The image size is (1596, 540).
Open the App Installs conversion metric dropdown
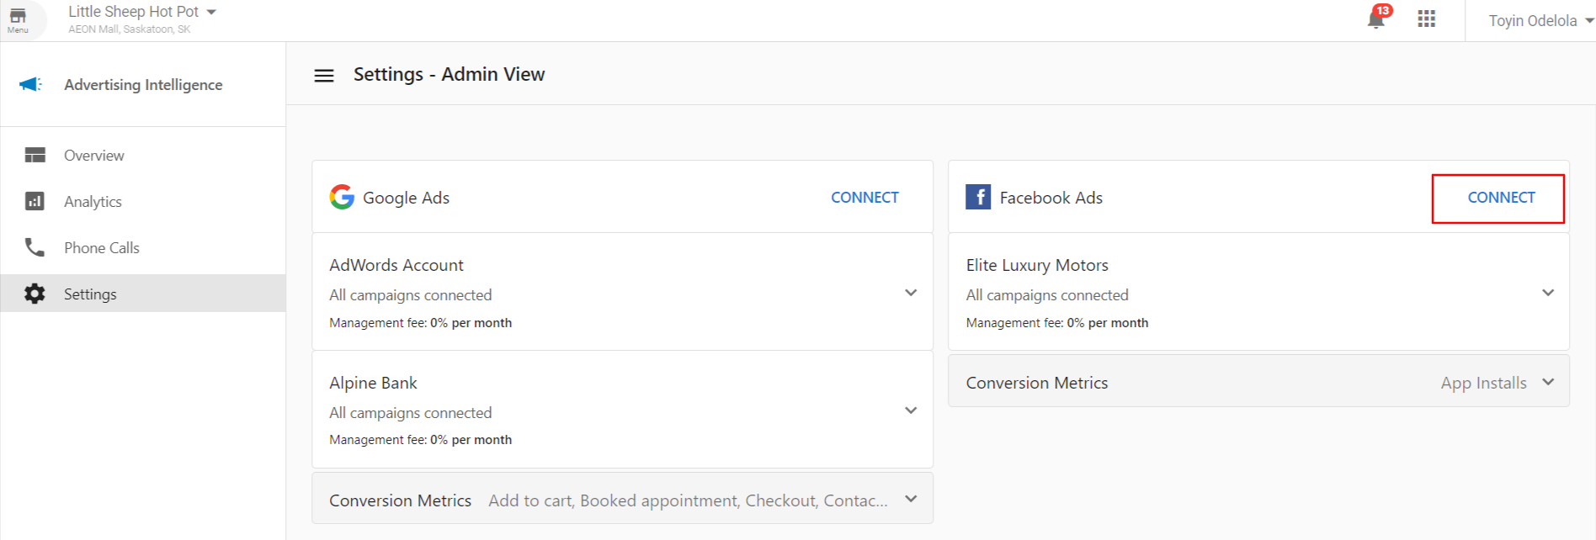pyautogui.click(x=1549, y=381)
